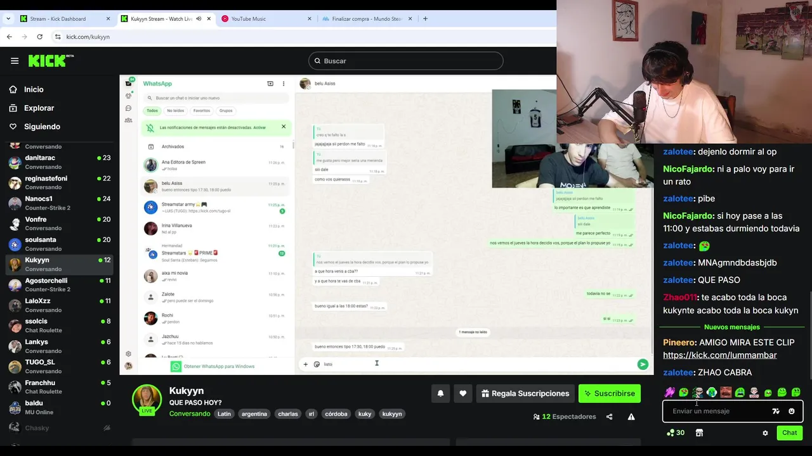The height and width of the screenshot is (456, 812).
Task: Dismiss WhatsApp notifications banner
Action: (x=284, y=127)
